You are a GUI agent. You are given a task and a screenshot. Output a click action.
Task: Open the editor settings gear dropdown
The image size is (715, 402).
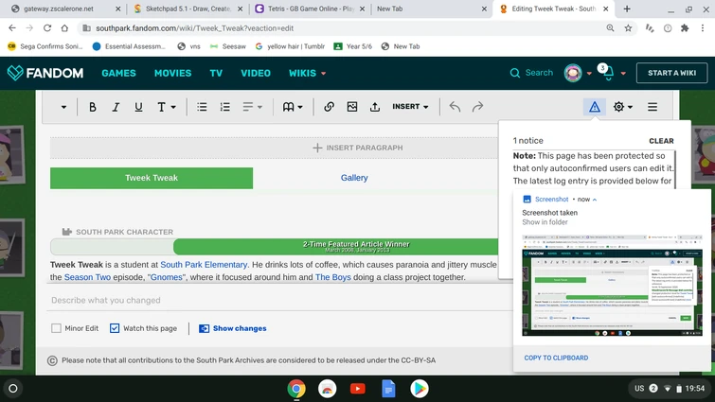click(x=623, y=107)
